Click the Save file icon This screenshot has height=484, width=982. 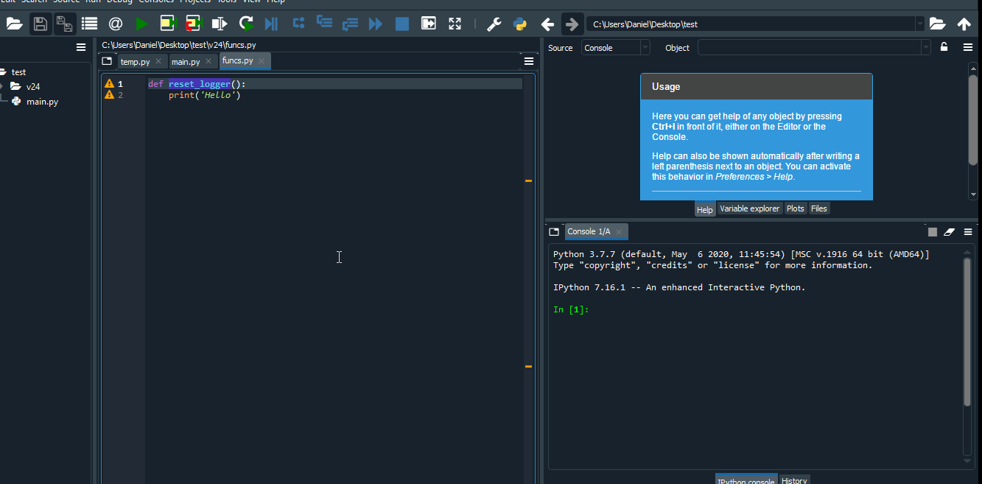click(x=41, y=24)
